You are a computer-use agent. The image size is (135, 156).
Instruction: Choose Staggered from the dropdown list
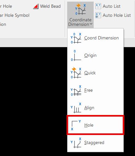tap(95, 142)
